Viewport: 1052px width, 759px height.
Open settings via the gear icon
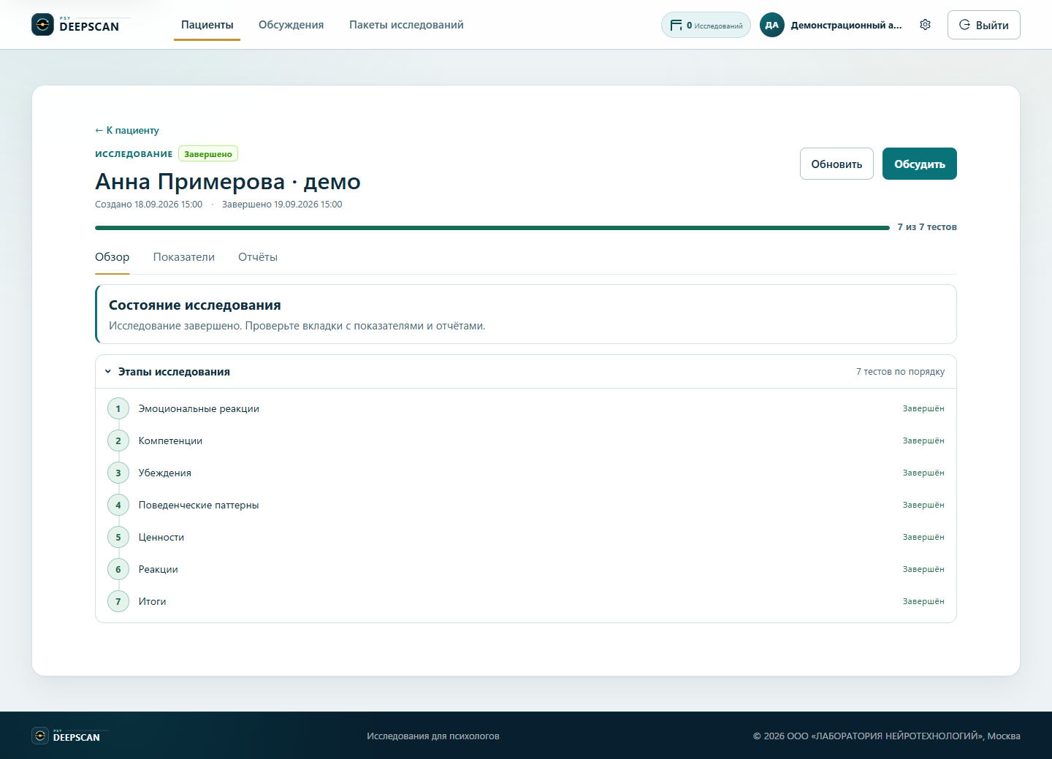[925, 25]
